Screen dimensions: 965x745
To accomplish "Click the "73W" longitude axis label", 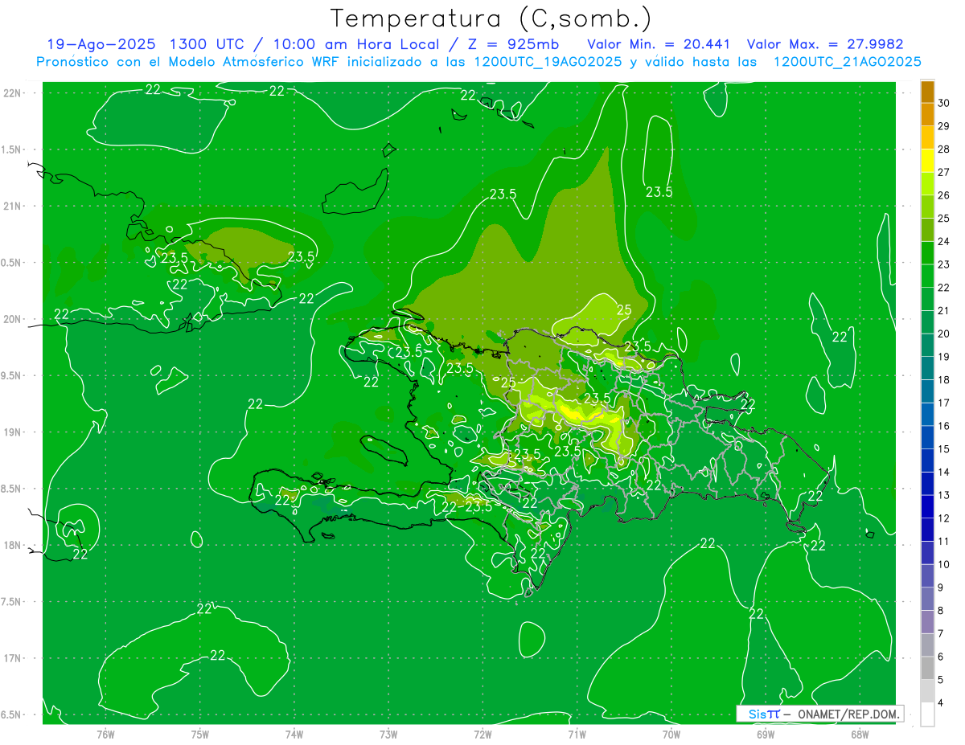I will 388,735.
